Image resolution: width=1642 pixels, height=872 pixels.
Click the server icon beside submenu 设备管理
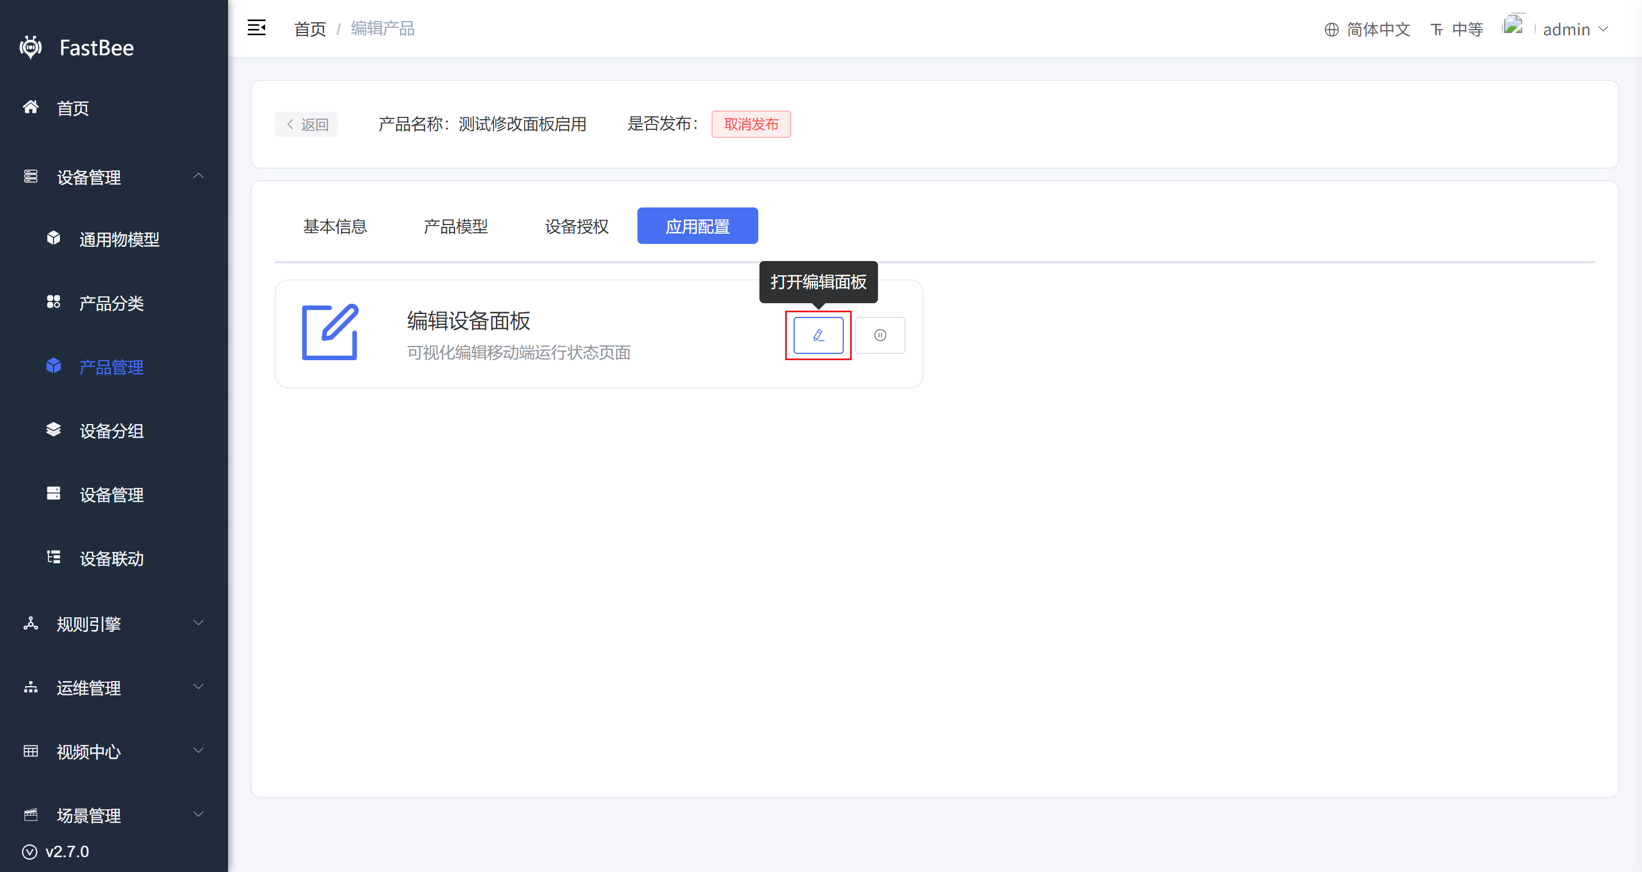coord(54,494)
